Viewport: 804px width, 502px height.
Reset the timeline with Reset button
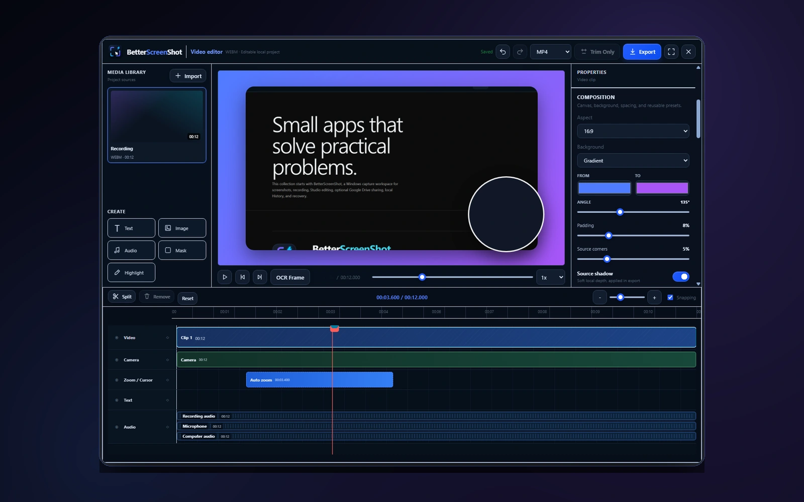point(187,298)
